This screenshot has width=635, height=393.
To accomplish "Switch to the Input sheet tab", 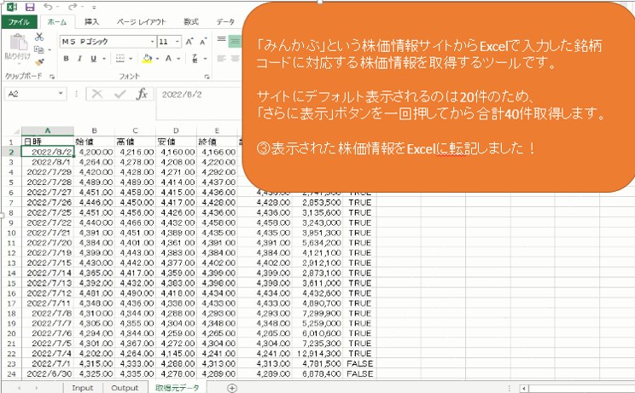I will click(x=83, y=388).
